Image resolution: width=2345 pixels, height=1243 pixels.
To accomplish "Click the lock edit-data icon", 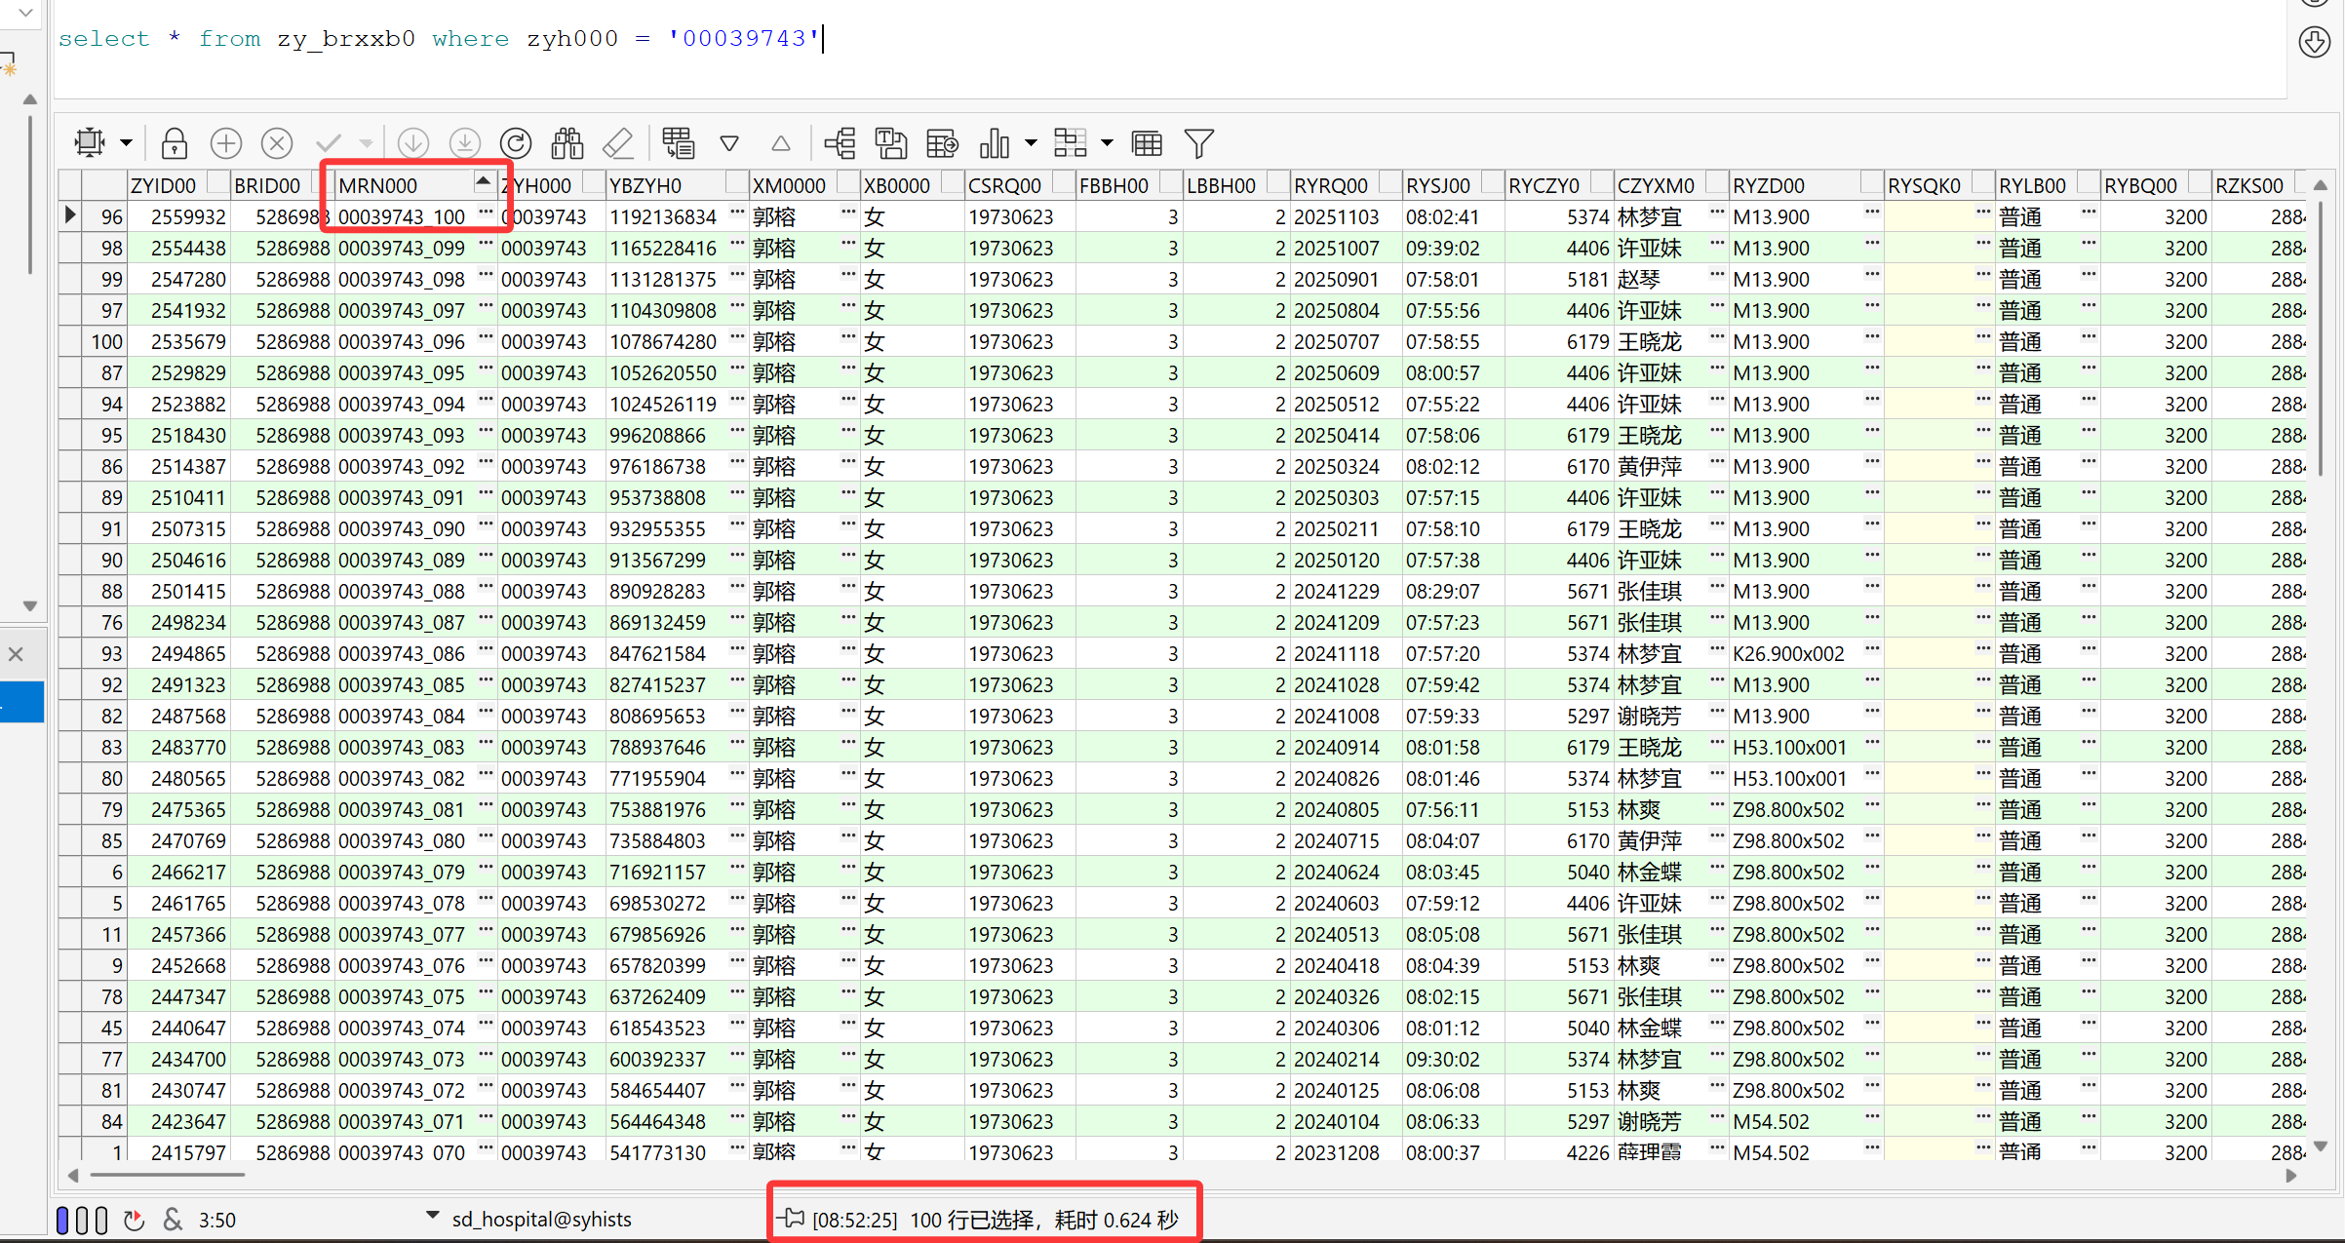I will [x=175, y=143].
